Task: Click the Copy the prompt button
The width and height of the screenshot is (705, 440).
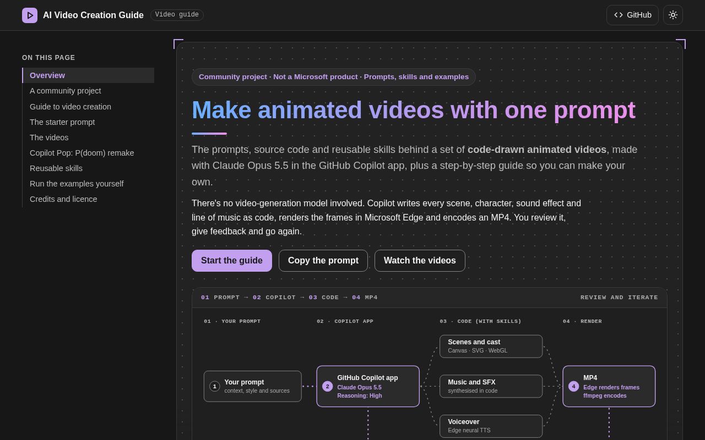Action: (323, 261)
